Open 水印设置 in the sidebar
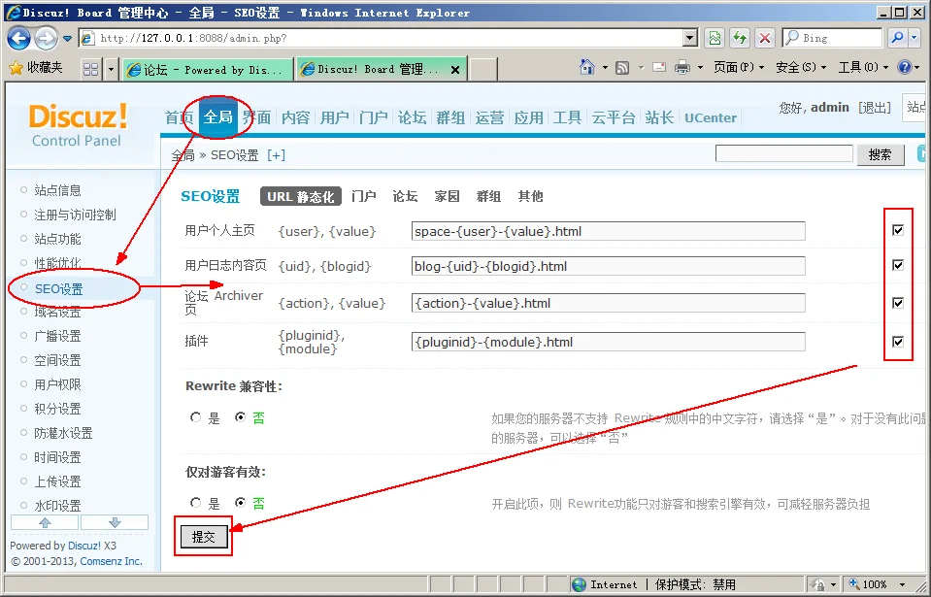This screenshot has height=597, width=931. point(57,506)
